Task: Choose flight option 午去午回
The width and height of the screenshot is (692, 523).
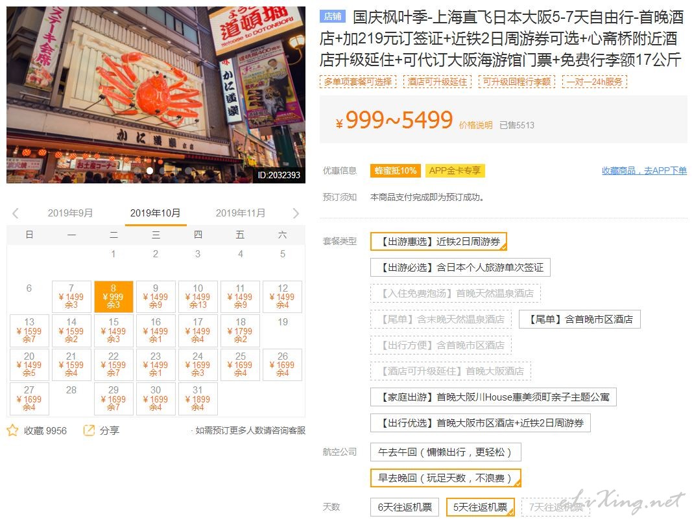Action: [446, 452]
